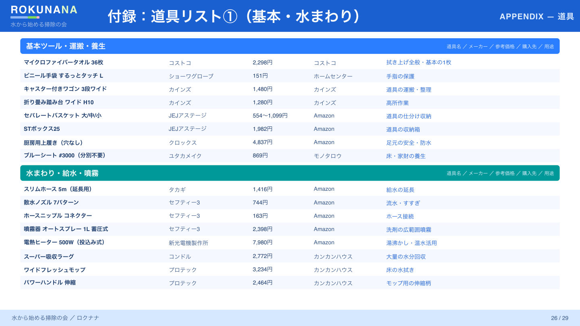Click the 拭き上げ全般・基本の1枚 usage text
Viewport: 580px width, 326px height.
tap(418, 62)
